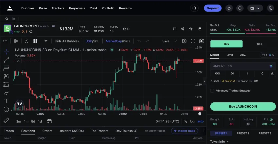Click the hexagon icon by the time axis
Viewport: 278px width, 144px height.
(x=200, y=114)
